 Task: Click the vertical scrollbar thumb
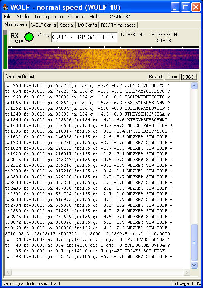click(x=194, y=242)
